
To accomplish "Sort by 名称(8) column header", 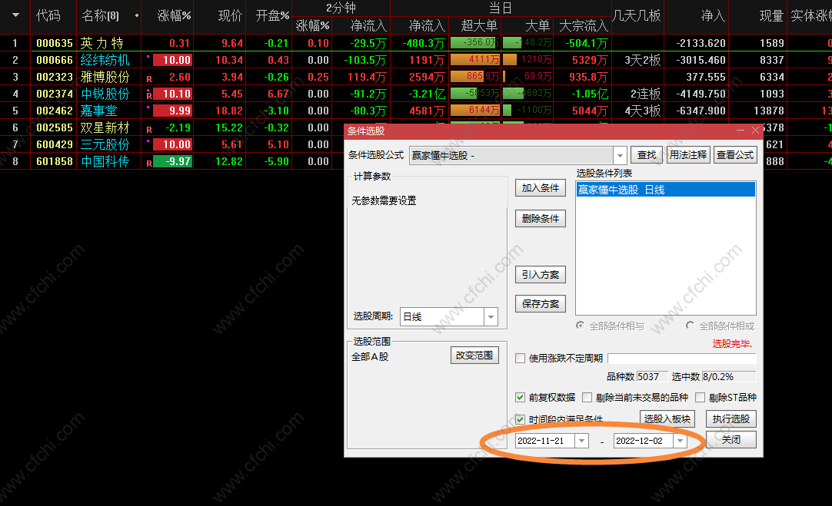I will click(x=100, y=16).
